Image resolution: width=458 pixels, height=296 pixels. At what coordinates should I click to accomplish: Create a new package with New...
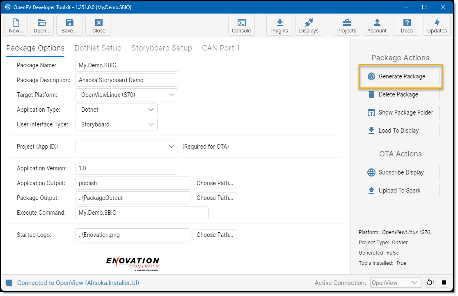coord(16,26)
